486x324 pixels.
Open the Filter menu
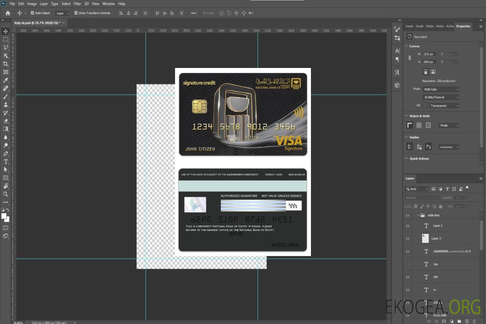[x=77, y=4]
